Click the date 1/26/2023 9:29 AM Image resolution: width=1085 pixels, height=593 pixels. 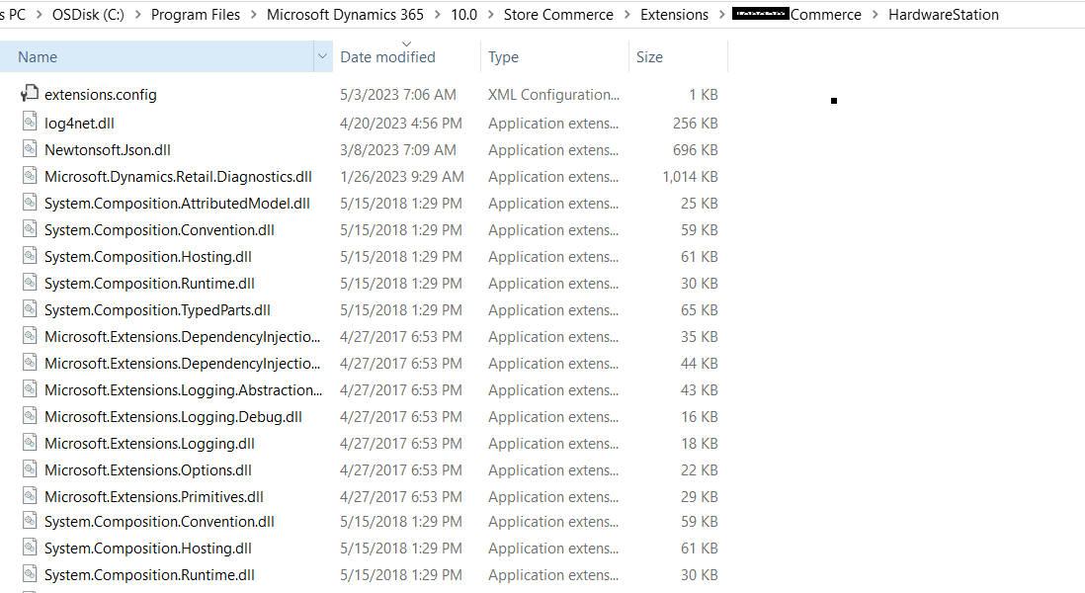(401, 177)
